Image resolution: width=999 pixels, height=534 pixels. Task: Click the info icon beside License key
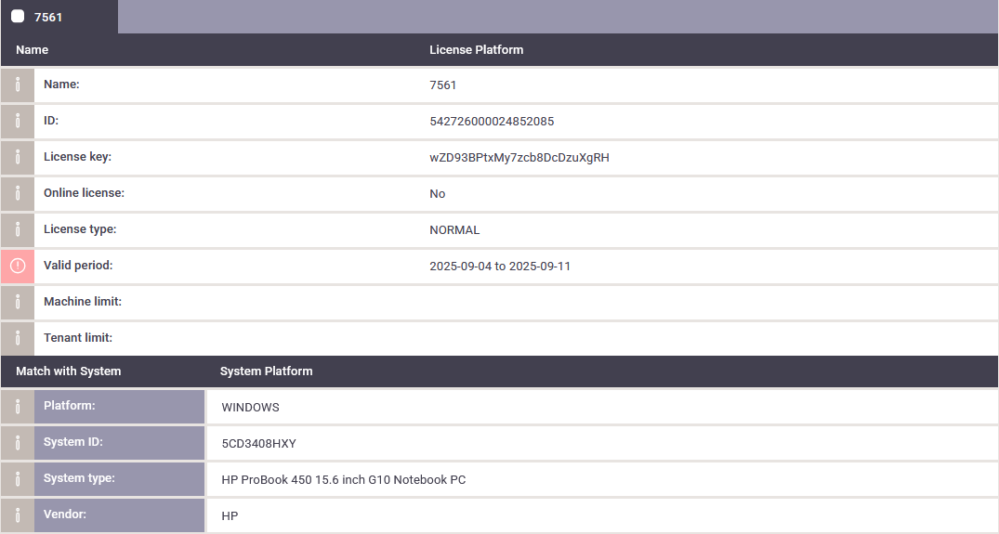18,157
